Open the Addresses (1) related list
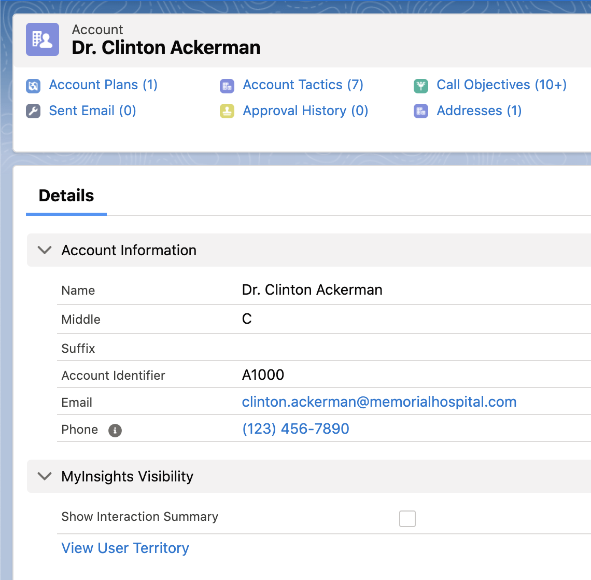591x580 pixels. (479, 111)
